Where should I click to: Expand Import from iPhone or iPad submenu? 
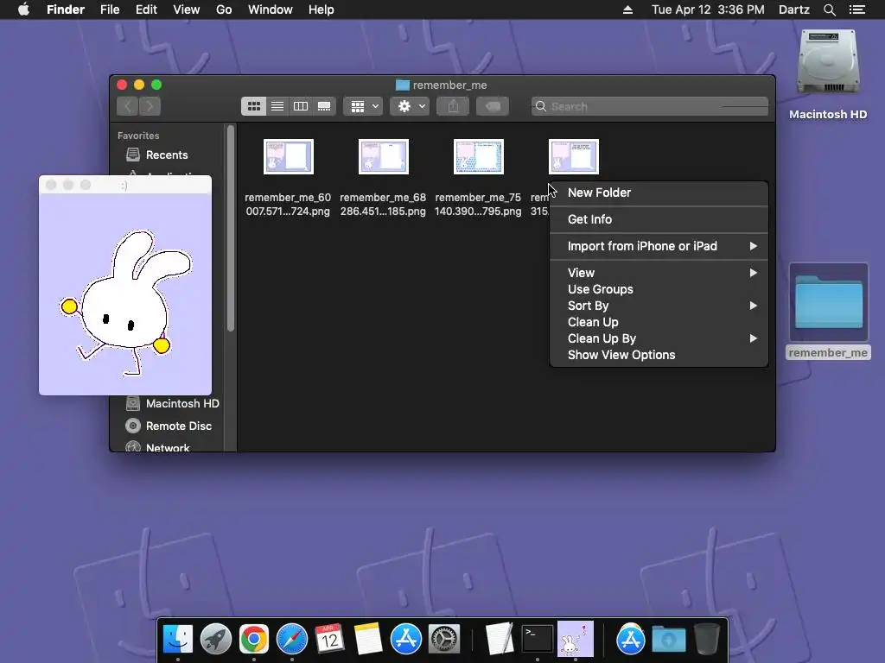659,246
